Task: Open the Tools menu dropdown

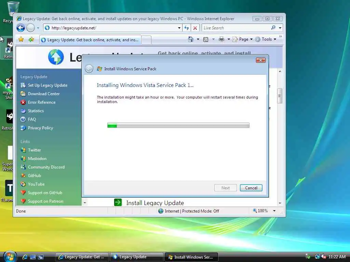Action: (266, 40)
